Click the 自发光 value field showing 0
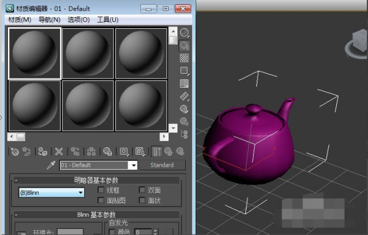Screen dimensions: 368x235 click(x=143, y=232)
